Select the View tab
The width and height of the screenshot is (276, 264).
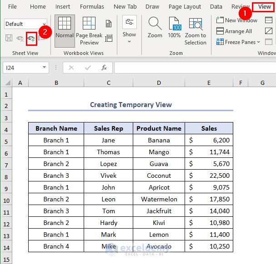tap(264, 7)
